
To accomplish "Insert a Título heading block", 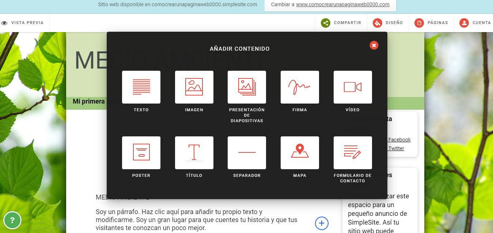I will tap(194, 153).
